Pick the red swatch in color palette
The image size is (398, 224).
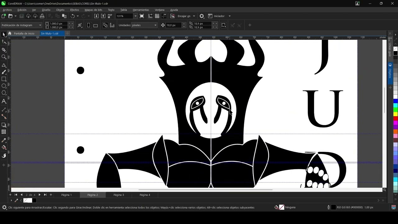point(395,118)
